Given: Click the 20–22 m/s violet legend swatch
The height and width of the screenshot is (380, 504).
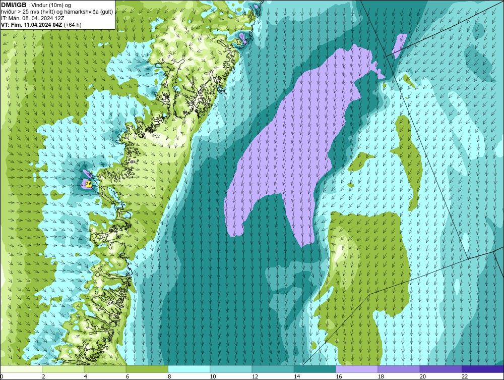Looking at the screenshot, I should click(440, 369).
